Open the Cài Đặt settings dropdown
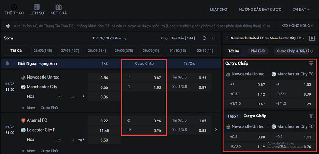The height and width of the screenshot is (154, 319). pos(301,10)
